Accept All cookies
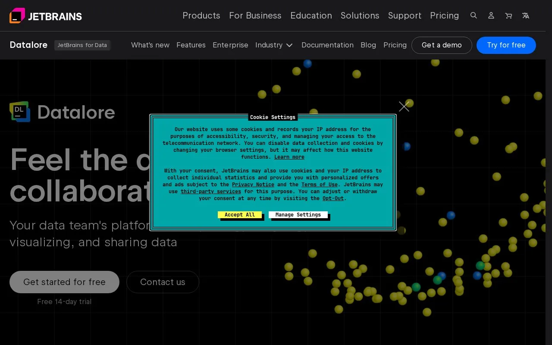Screen dimensions: 552x345 click(x=240, y=215)
